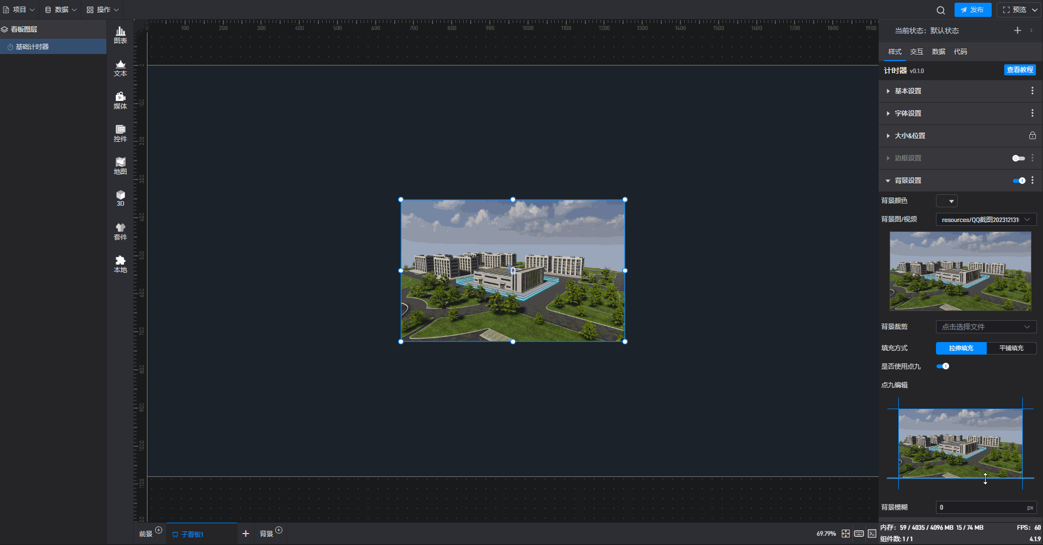This screenshot has width=1043, height=545.
Task: Open the 背景颜色 color swatch picker
Action: 946,201
